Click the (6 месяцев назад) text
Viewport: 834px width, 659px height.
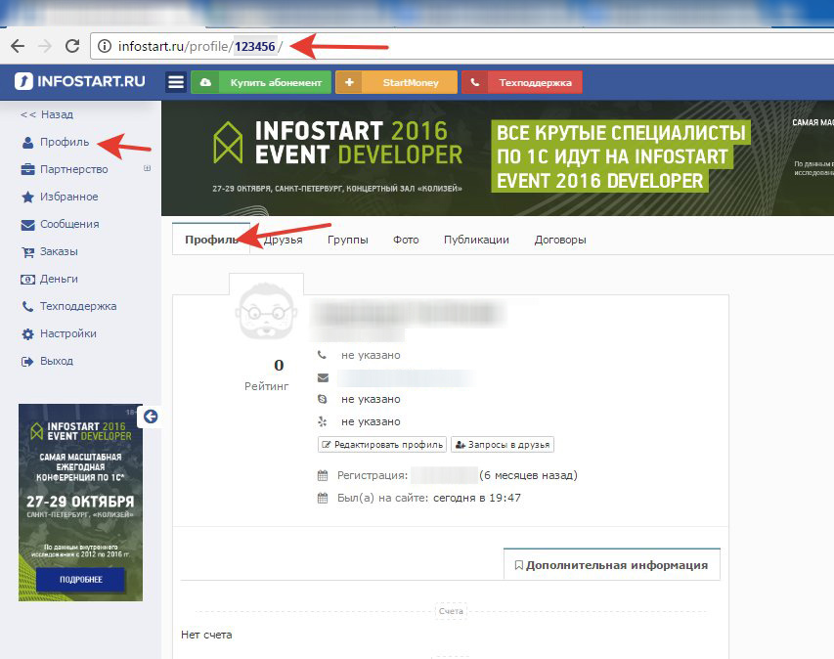[528, 475]
